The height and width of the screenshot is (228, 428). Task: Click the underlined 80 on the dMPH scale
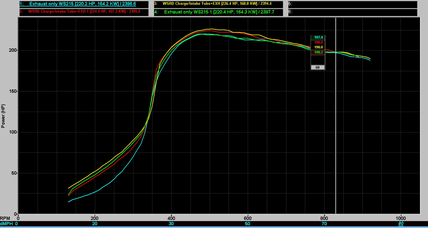[x=401, y=224]
